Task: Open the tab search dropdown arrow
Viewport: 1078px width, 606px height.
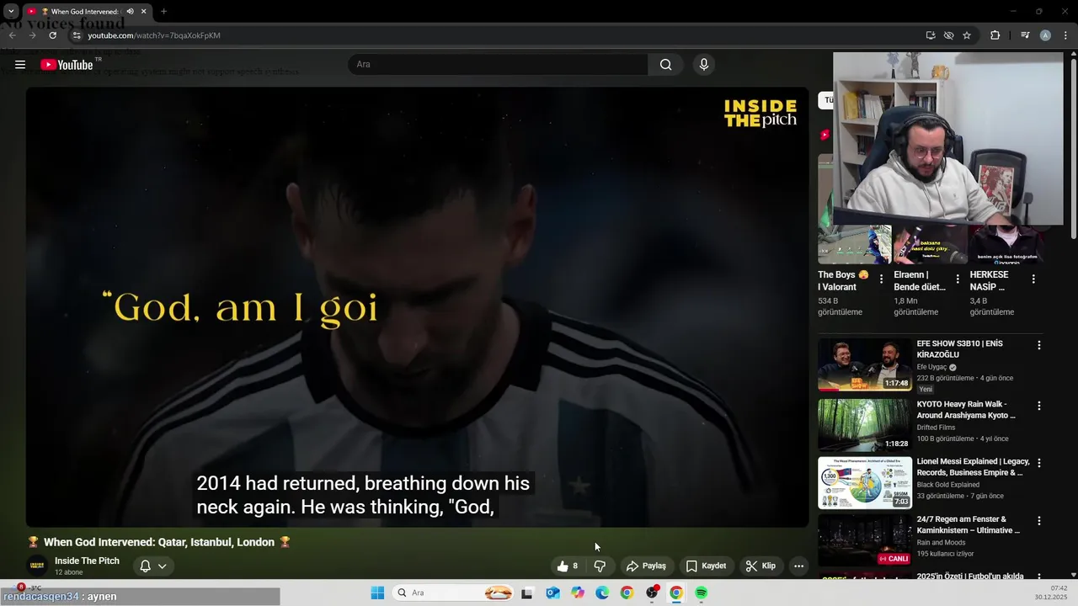Action: (11, 12)
